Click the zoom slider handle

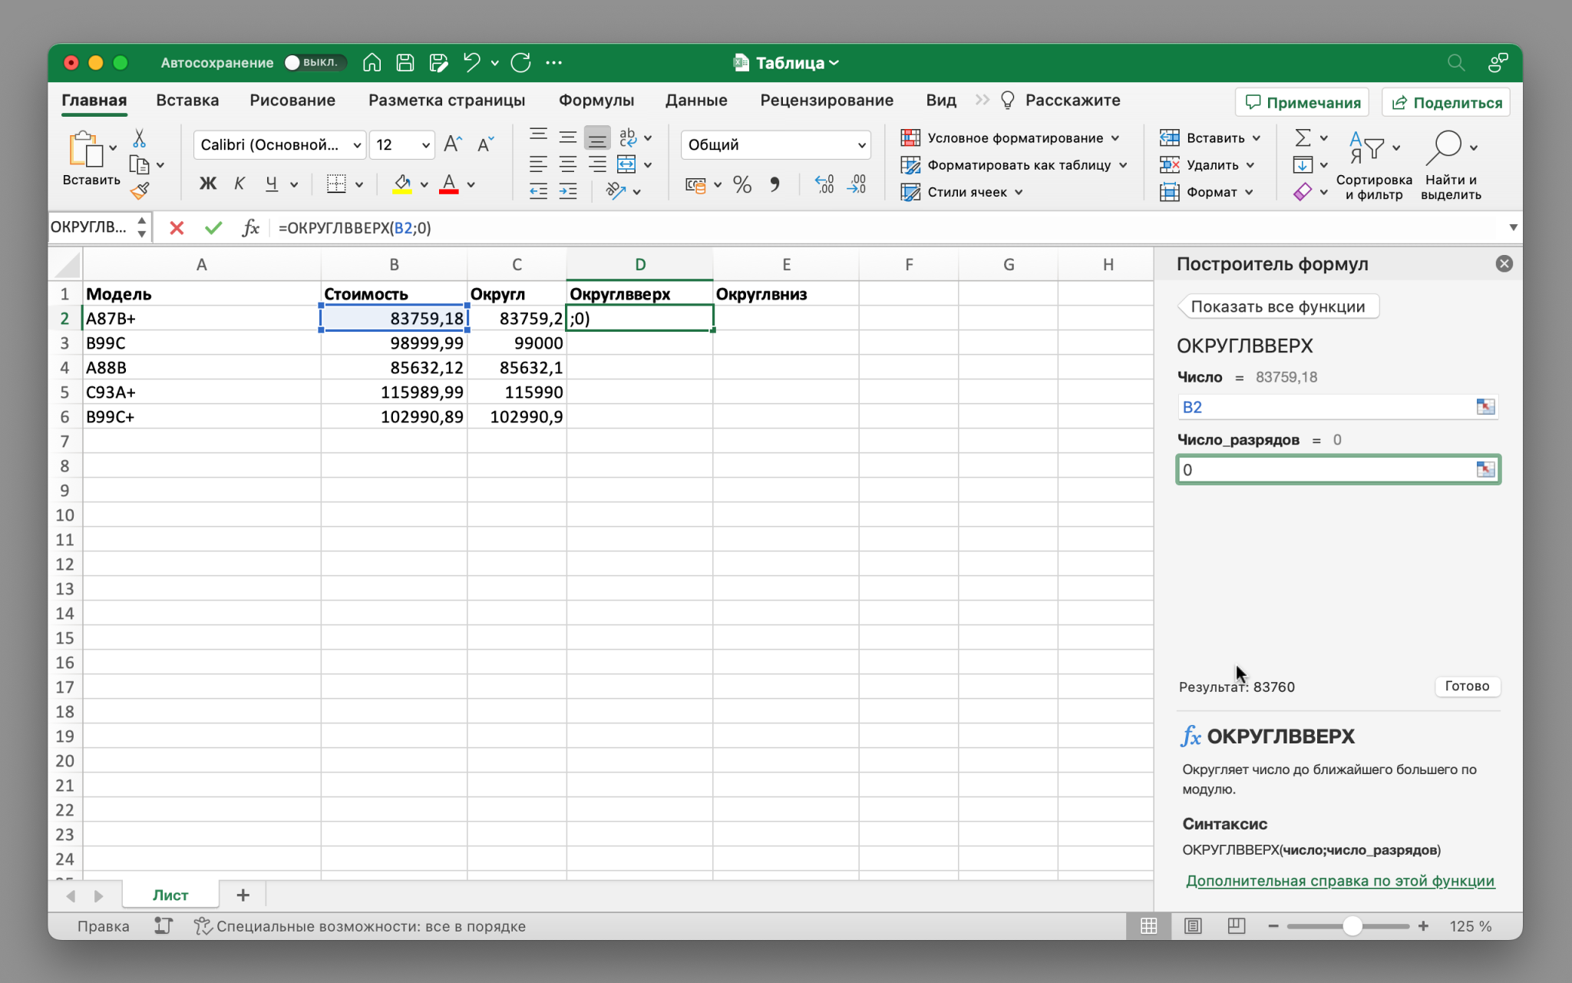(1352, 926)
